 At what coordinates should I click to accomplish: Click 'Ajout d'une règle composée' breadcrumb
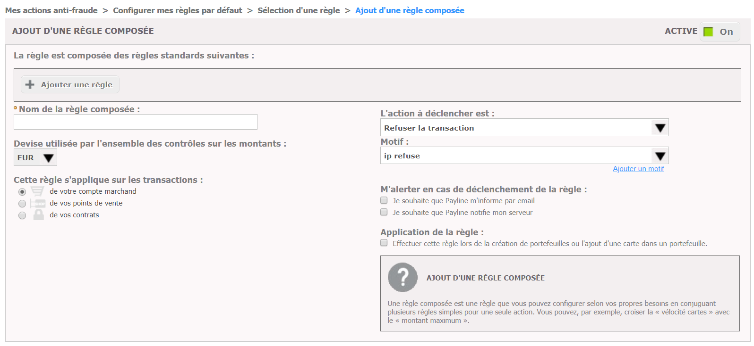tap(410, 10)
